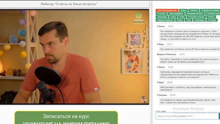The width and height of the screenshot is (220, 124).
Task: Select the Нечаева Татьяна participant chip
Action: [x=196, y=17]
